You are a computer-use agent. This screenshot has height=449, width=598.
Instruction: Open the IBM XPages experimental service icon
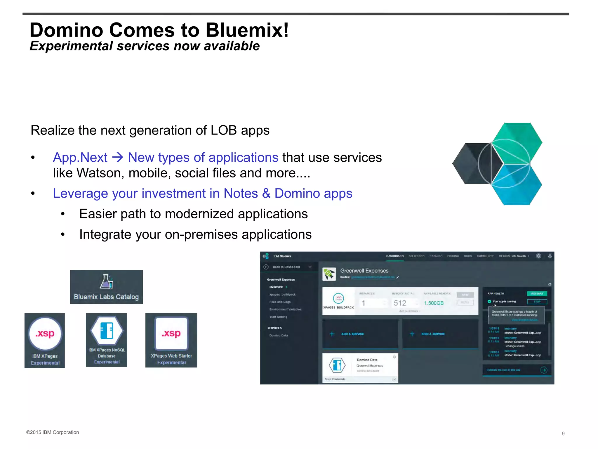point(45,334)
